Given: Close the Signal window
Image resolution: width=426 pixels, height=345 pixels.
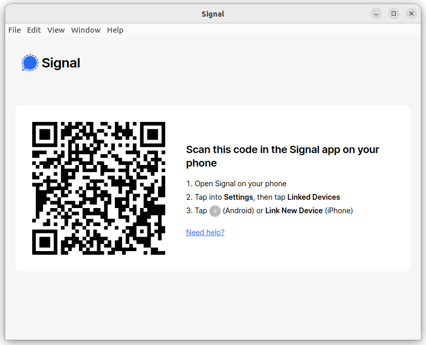Looking at the screenshot, I should pos(411,13).
